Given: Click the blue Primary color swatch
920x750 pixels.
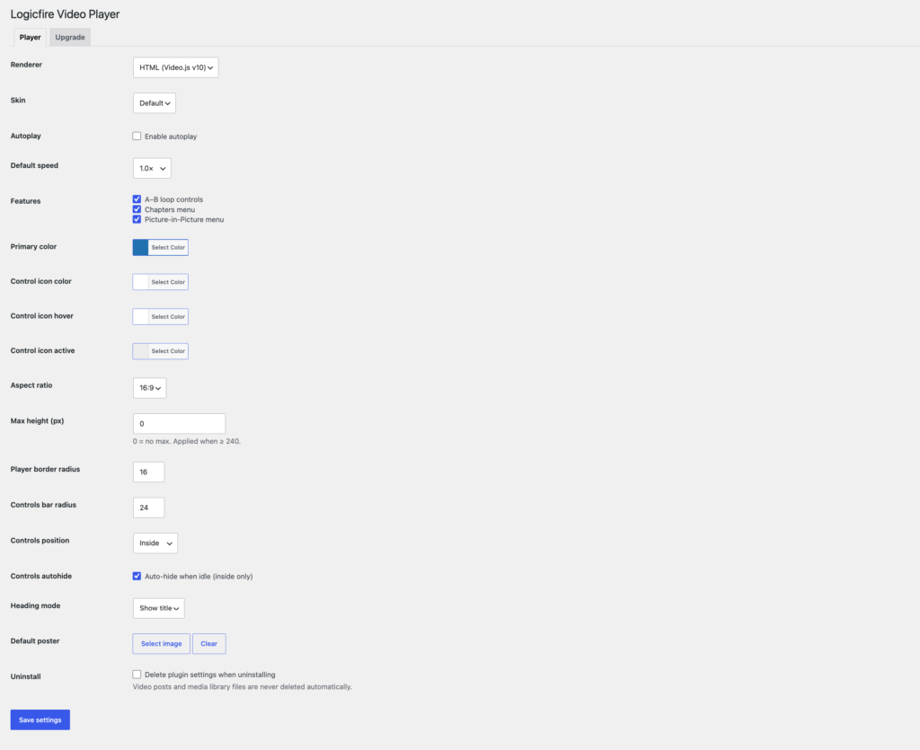Looking at the screenshot, I should coord(141,248).
